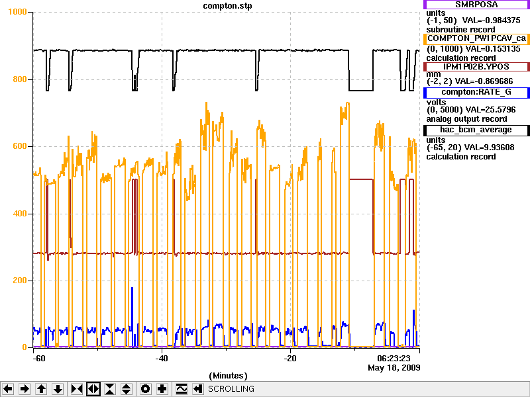Zoom in on the vertical axis (hourglass icon)
530x397 pixels.
110,389
